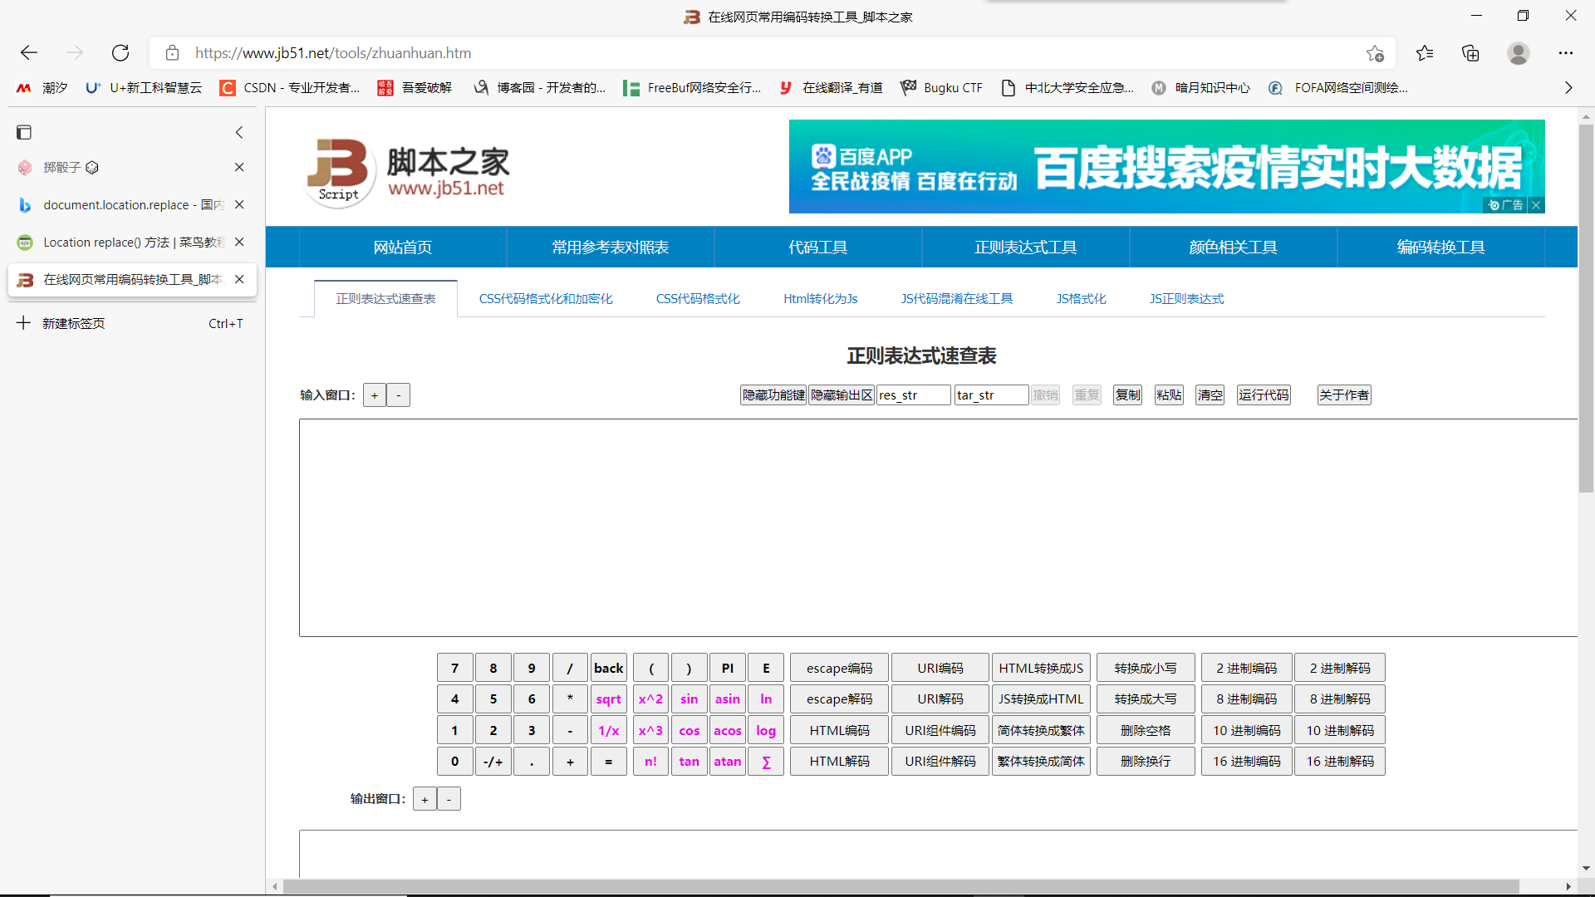Click the vertical page scrollbar
The height and width of the screenshot is (897, 1595).
click(x=1586, y=308)
